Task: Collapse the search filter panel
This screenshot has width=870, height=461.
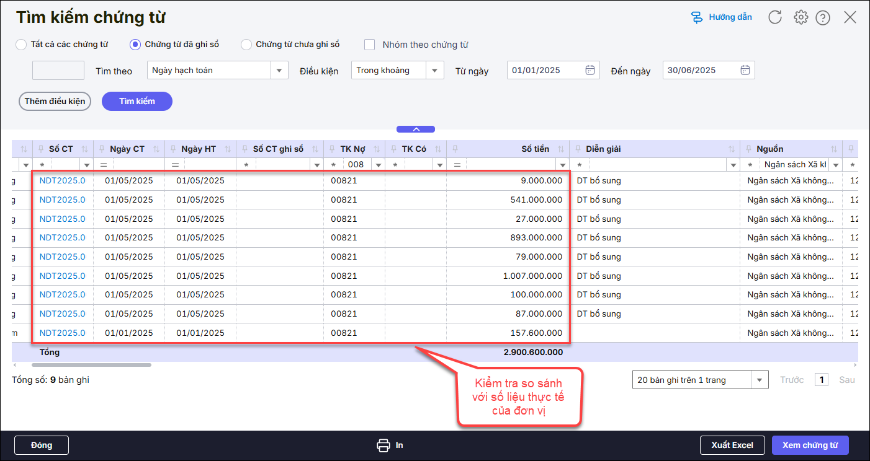Action: [416, 129]
